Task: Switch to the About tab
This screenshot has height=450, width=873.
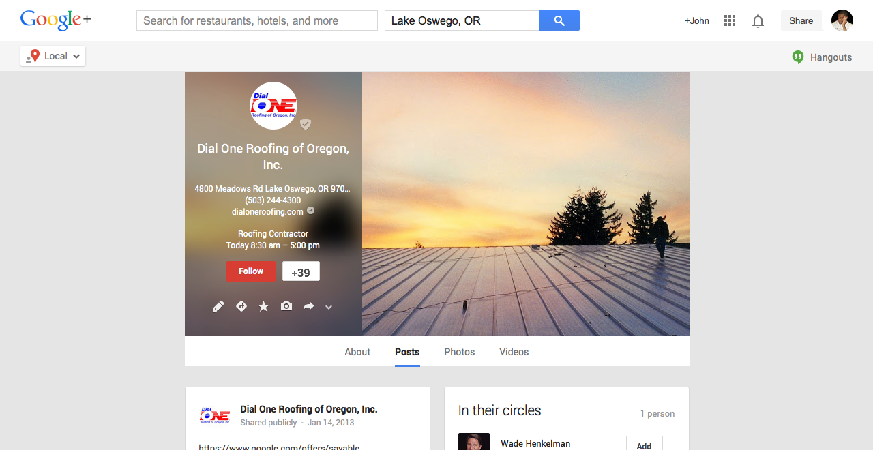Action: tap(357, 352)
